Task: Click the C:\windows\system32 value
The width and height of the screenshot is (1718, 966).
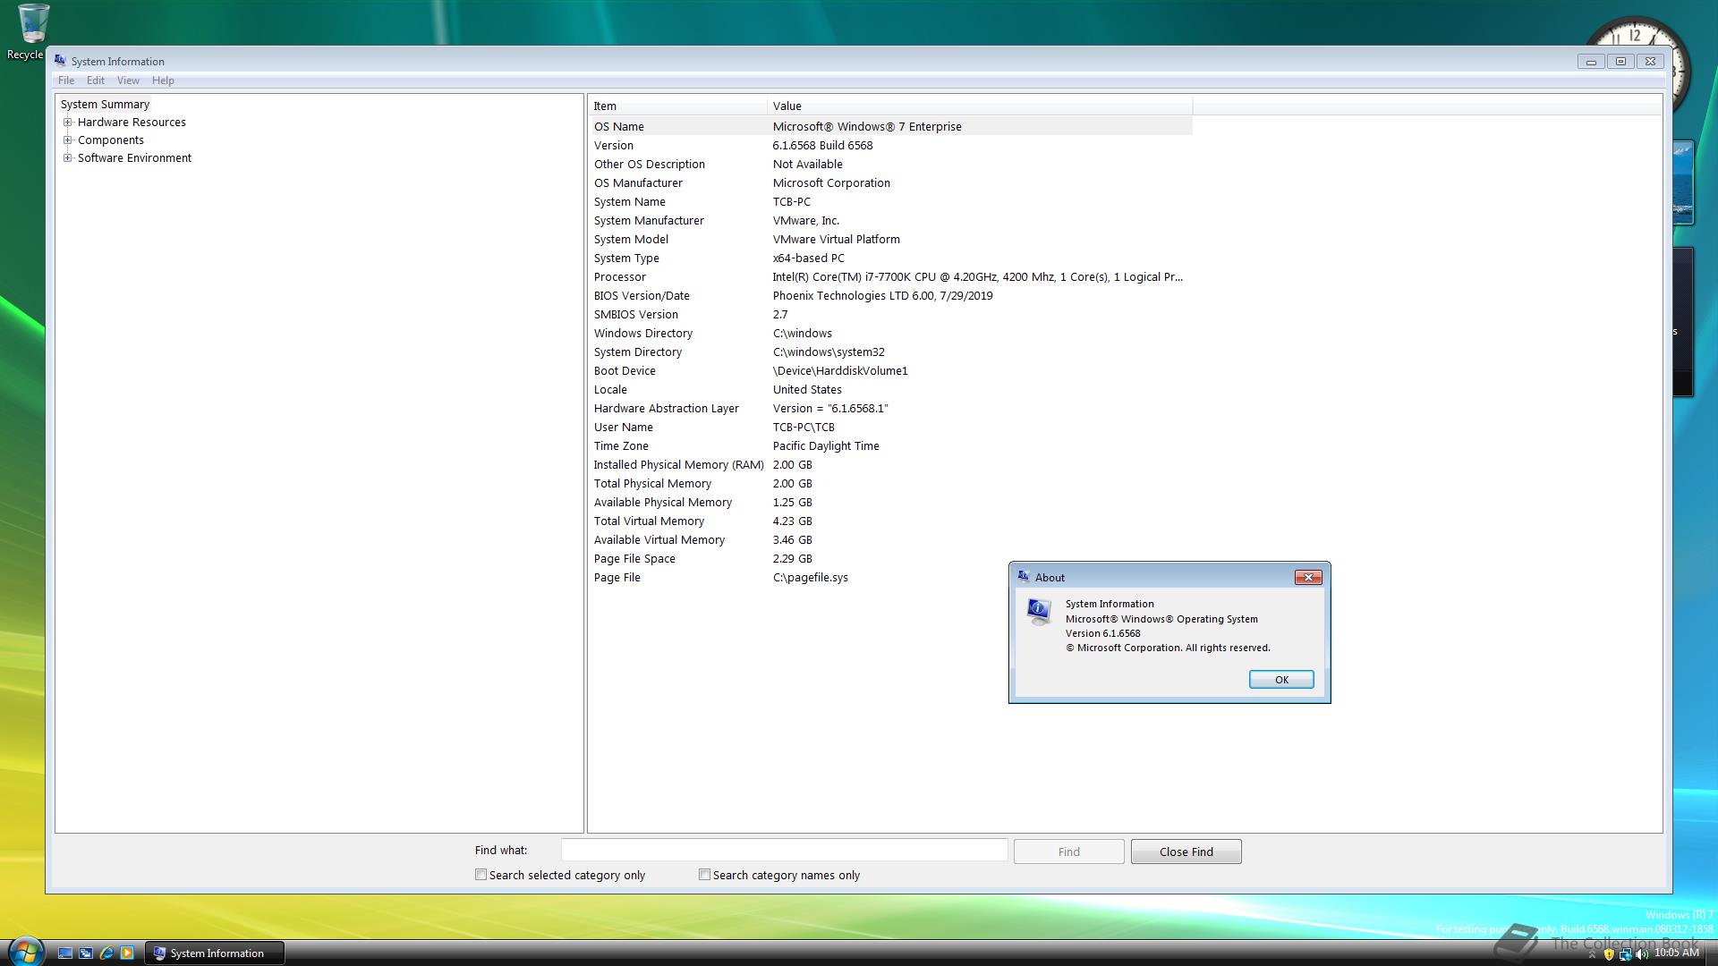Action: coord(829,352)
